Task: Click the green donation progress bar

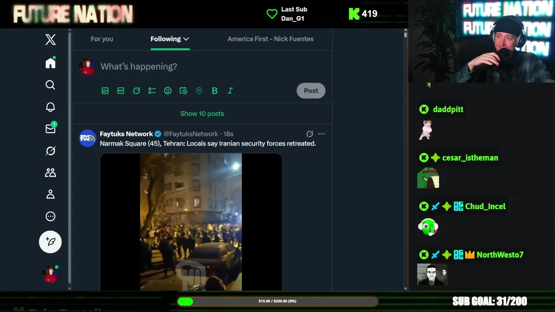Action: point(277,301)
